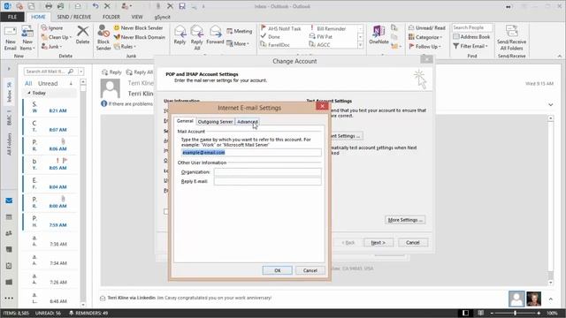
Task: Click the Search People field
Action: pos(472,27)
